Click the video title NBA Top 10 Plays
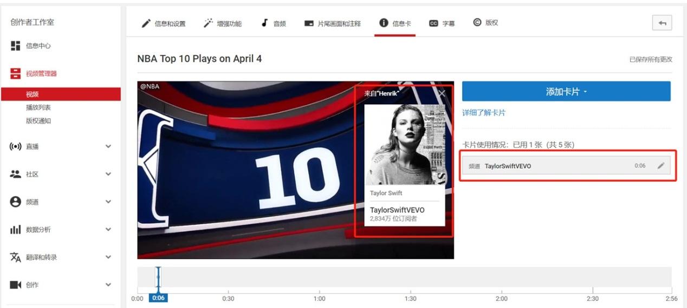The image size is (687, 308). 199,58
